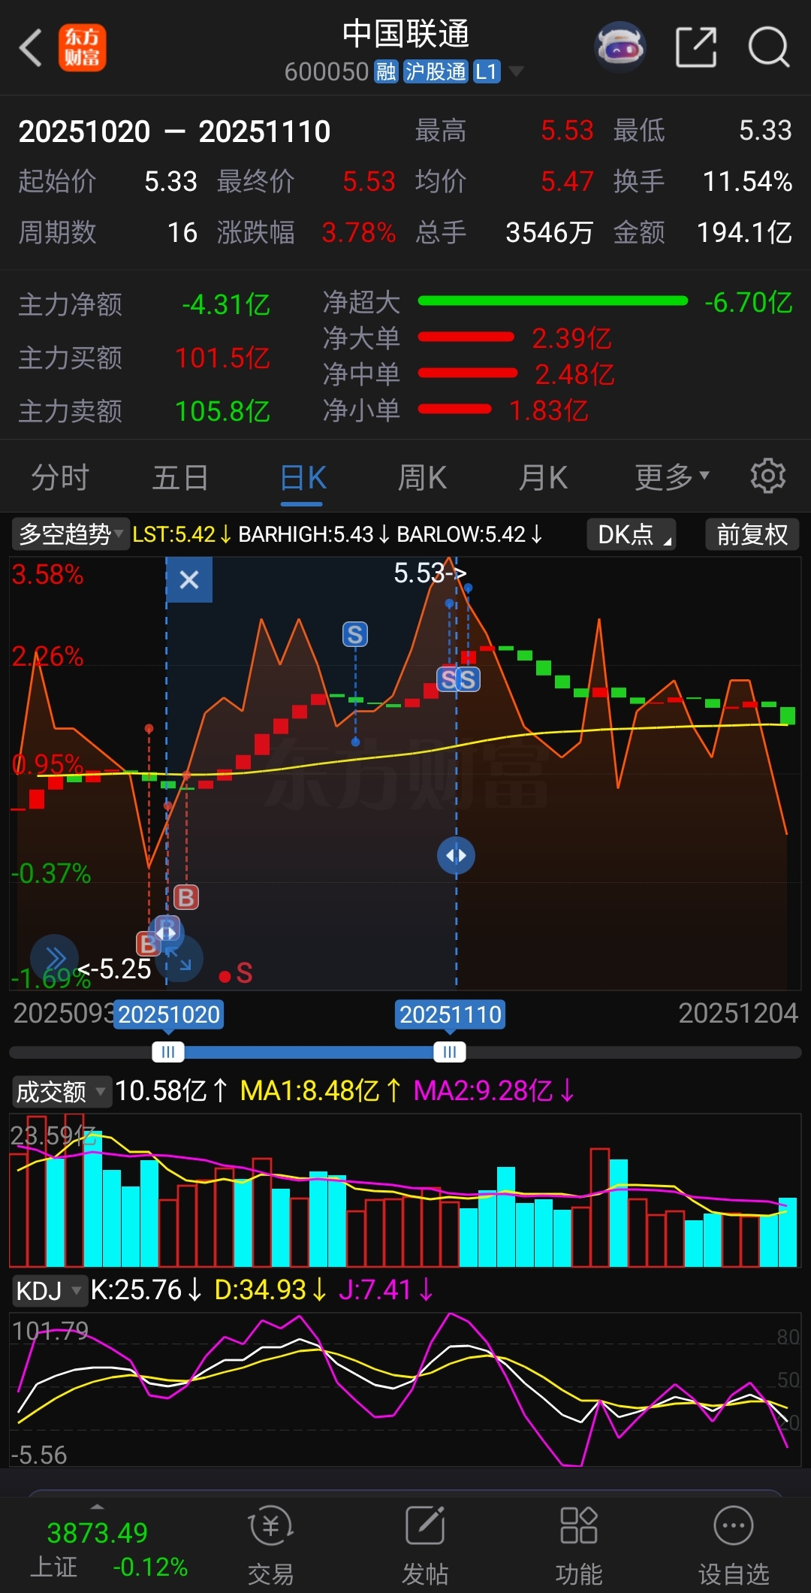Screen dimensions: 811x1593
Task: Switch to 五日 tab
Action: (180, 476)
